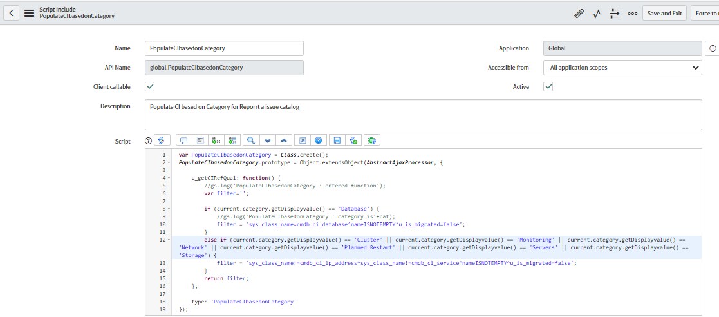Open the Accessible from dropdown
Image resolution: width=719 pixels, height=317 pixels.
click(x=622, y=68)
